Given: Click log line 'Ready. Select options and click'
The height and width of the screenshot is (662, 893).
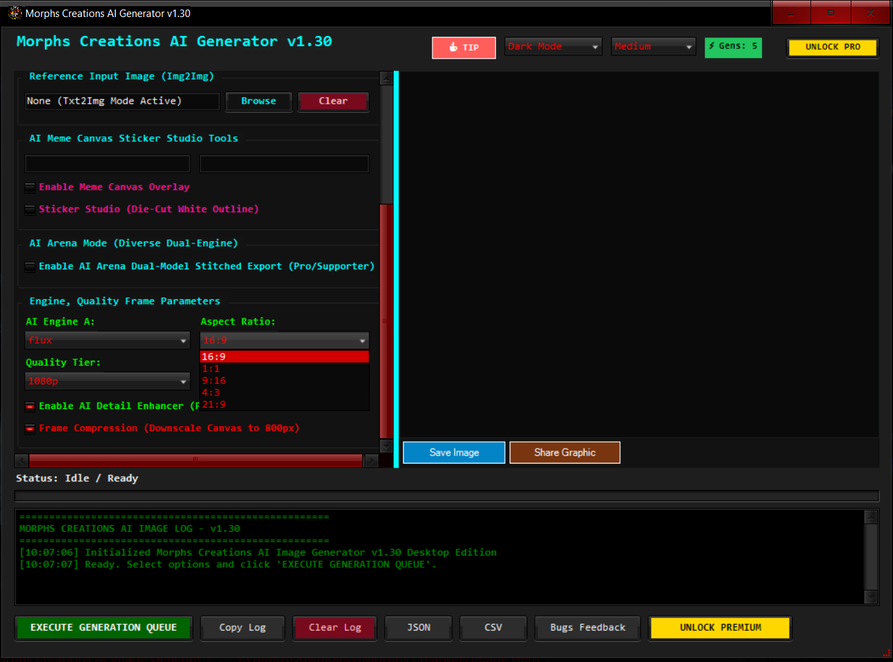Looking at the screenshot, I should 228,565.
